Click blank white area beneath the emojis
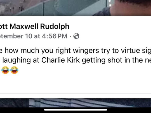The width and height of the screenshot is (151, 113). click(75, 83)
